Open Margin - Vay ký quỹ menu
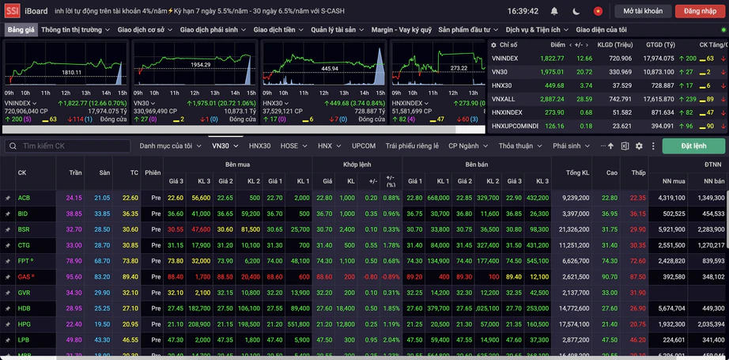 402,30
